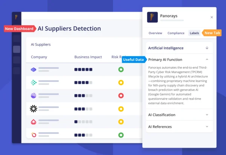
Task: Collapse the Primary AI Function section
Action: point(207,60)
